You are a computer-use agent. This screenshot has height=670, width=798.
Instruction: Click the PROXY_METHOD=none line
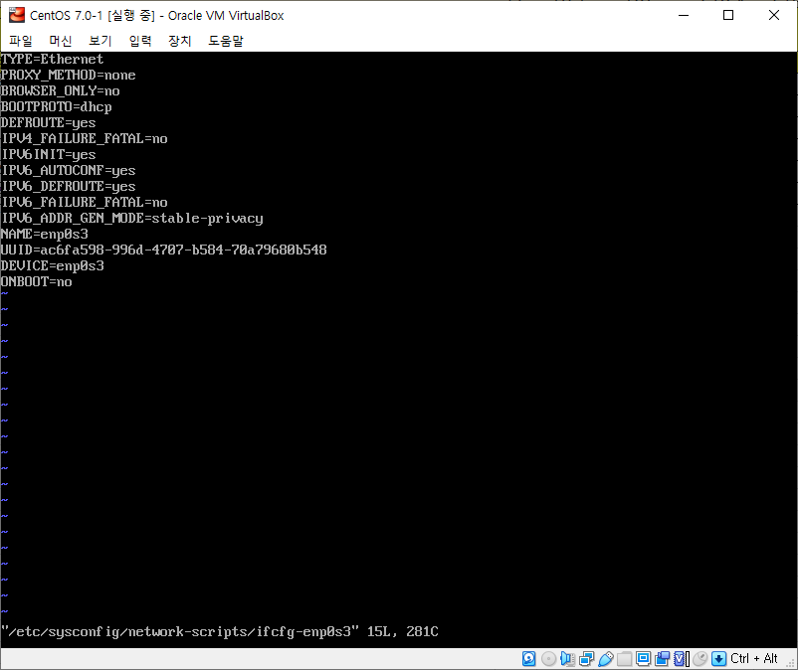pos(69,75)
